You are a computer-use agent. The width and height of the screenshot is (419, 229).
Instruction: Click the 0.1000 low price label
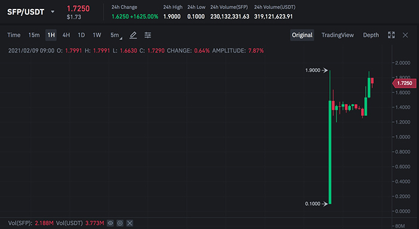[x=312, y=204]
